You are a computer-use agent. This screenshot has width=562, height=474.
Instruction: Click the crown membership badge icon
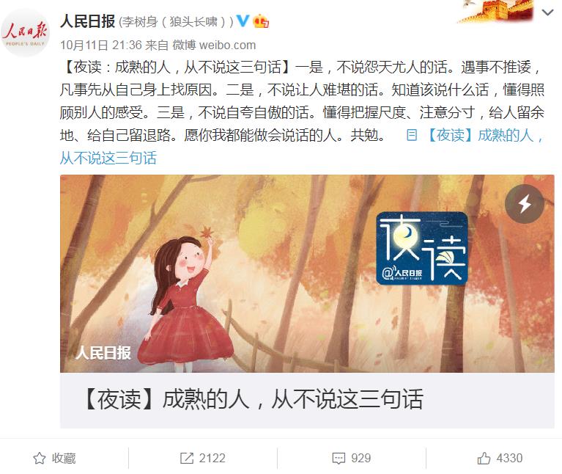click(261, 21)
